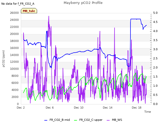Click the 14000 left axis label
The image size is (167, 125).
pyautogui.click(x=14, y=55)
